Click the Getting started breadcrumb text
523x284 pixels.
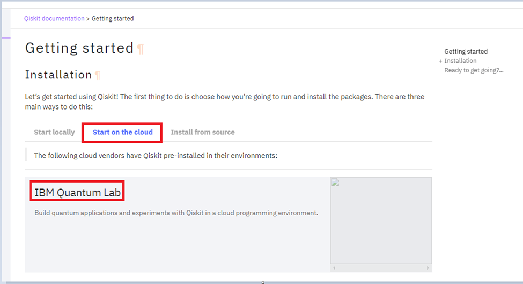(113, 19)
